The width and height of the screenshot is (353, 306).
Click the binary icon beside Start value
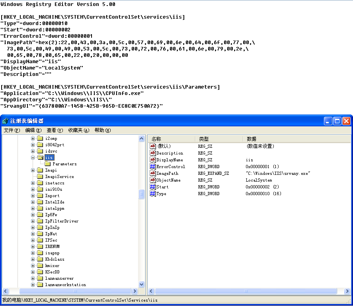point(152,187)
